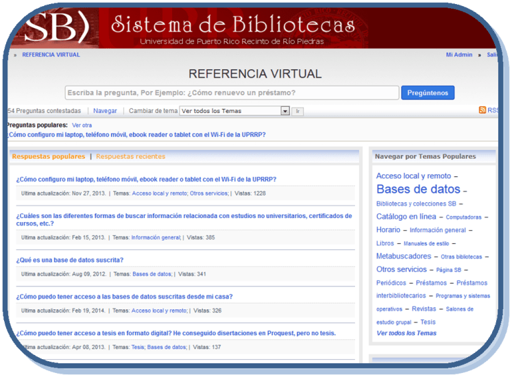Select 'Metabuscadores' topic

tap(404, 256)
